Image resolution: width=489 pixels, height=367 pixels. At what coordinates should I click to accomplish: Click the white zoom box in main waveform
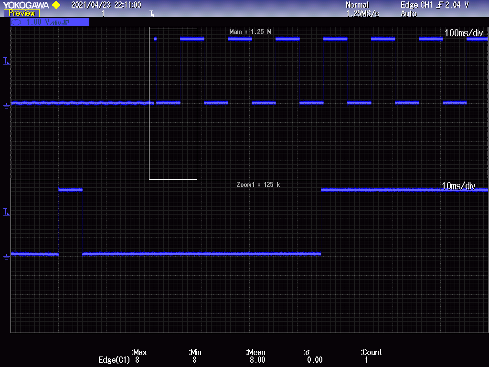pyautogui.click(x=173, y=104)
